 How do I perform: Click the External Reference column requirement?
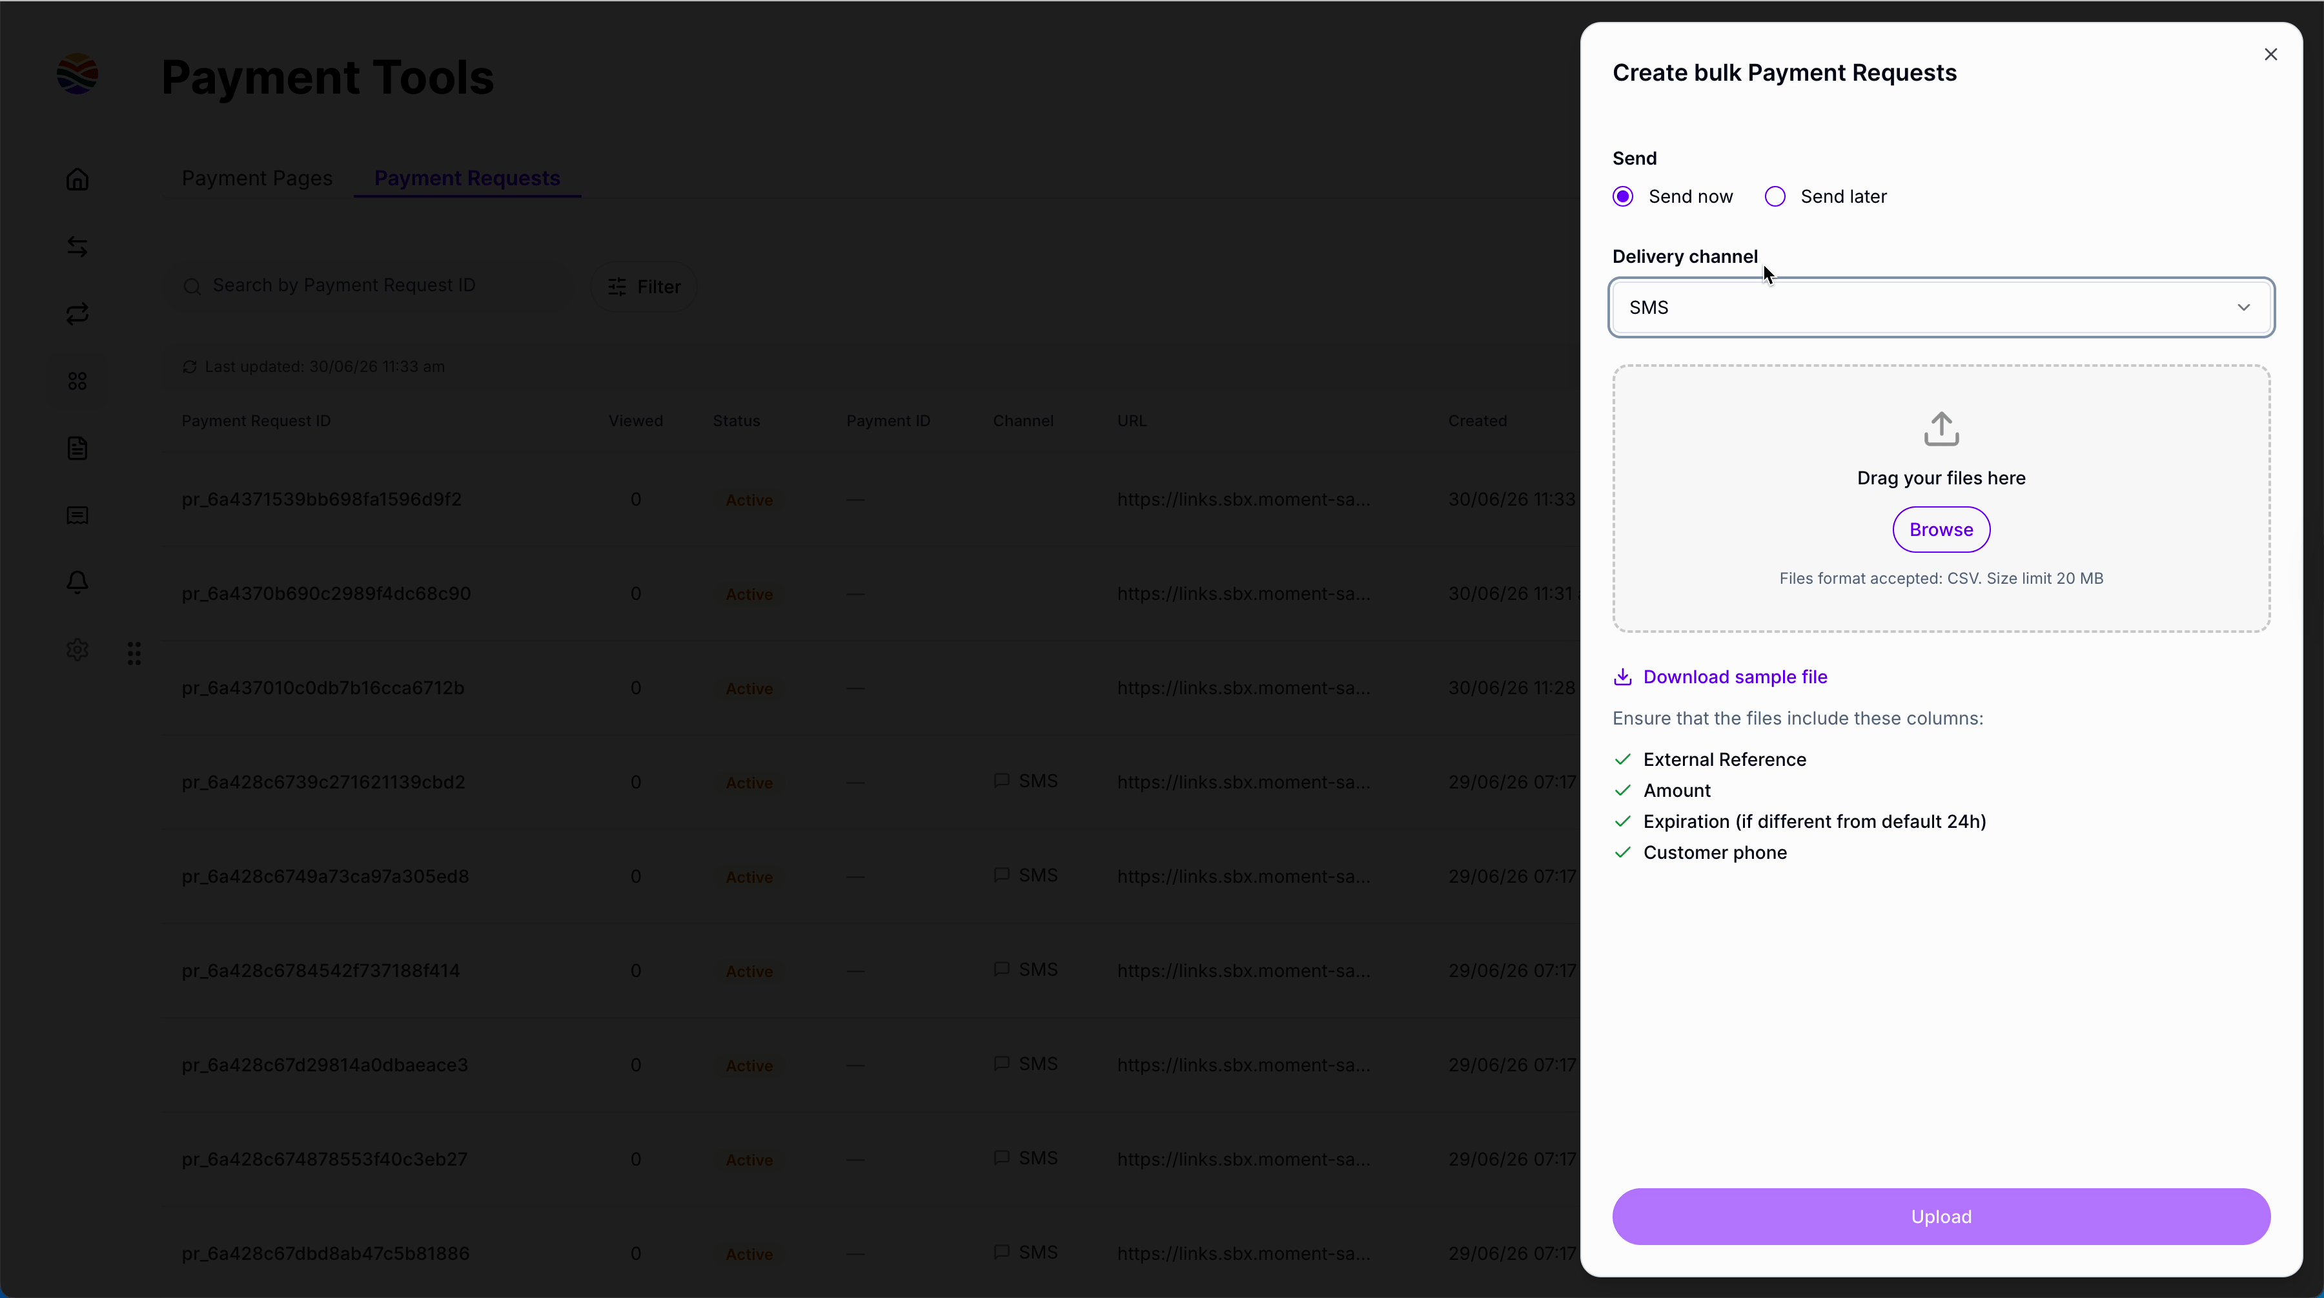[1724, 760]
